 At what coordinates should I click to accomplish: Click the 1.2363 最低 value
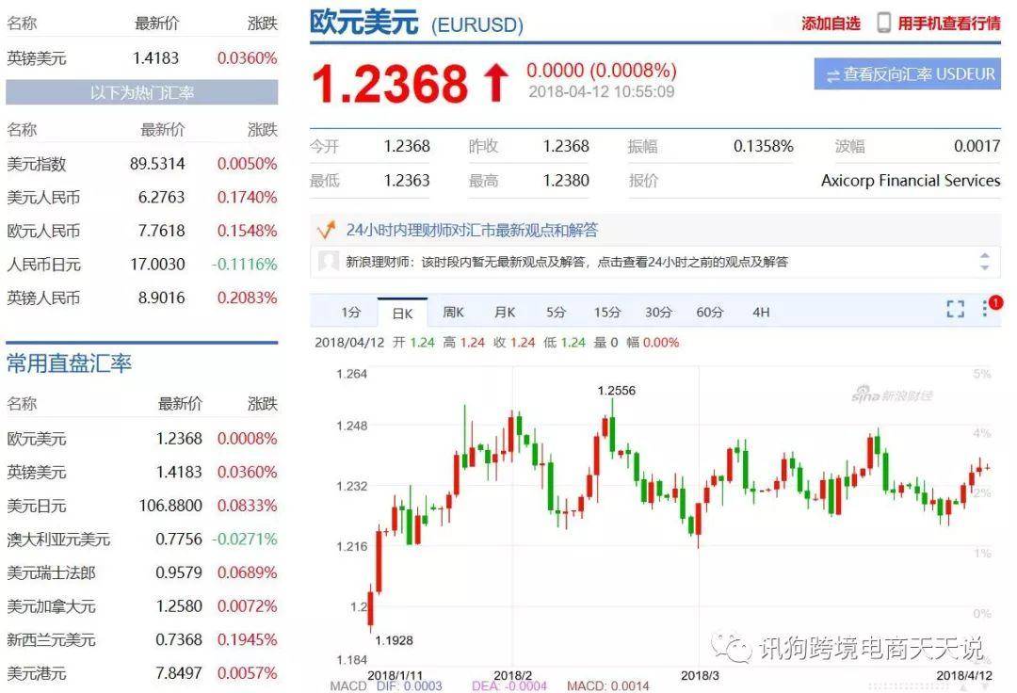pos(407,180)
